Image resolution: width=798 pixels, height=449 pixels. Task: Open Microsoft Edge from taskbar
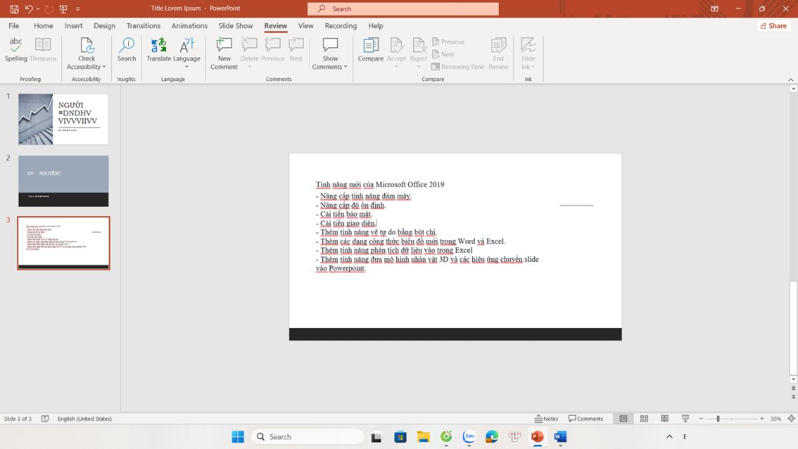pyautogui.click(x=491, y=437)
